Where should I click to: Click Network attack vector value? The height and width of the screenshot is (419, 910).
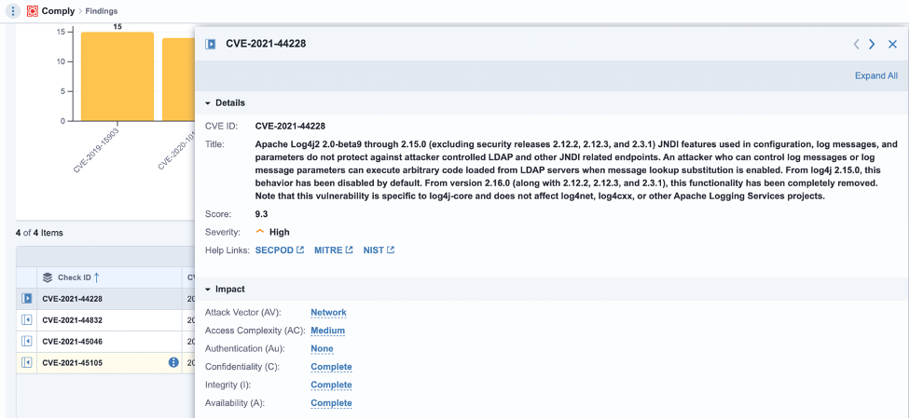[x=328, y=312]
